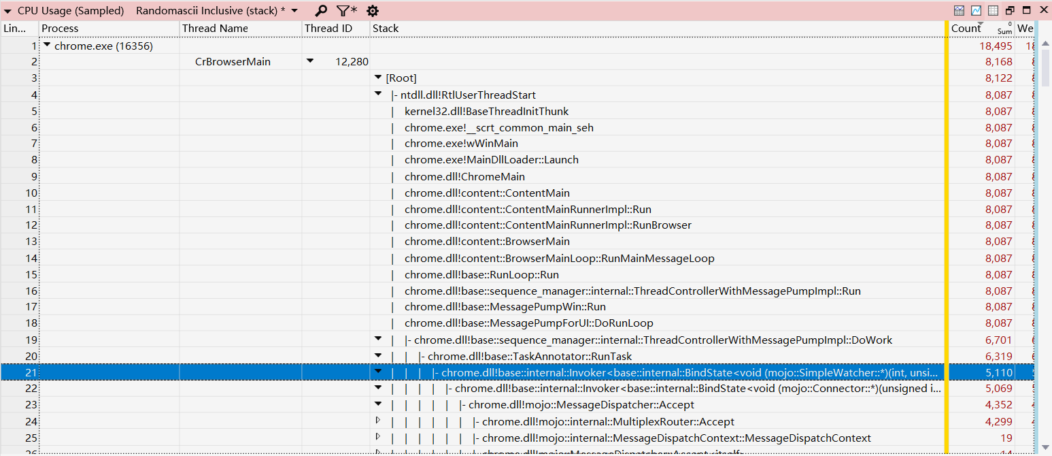Viewport: 1052px width, 456px height.
Task: Click line number 21 cell
Action: click(20, 372)
